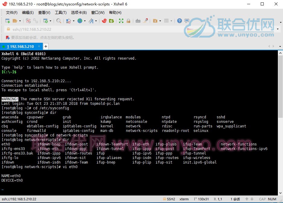283x203 pixels.
Task: Click tab scroll left arrow
Action: 269,46
